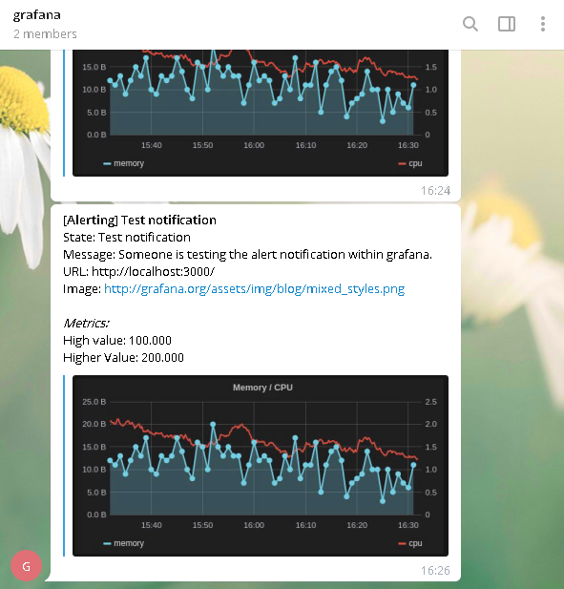Click the 16:26 message timestamp

[x=435, y=571]
